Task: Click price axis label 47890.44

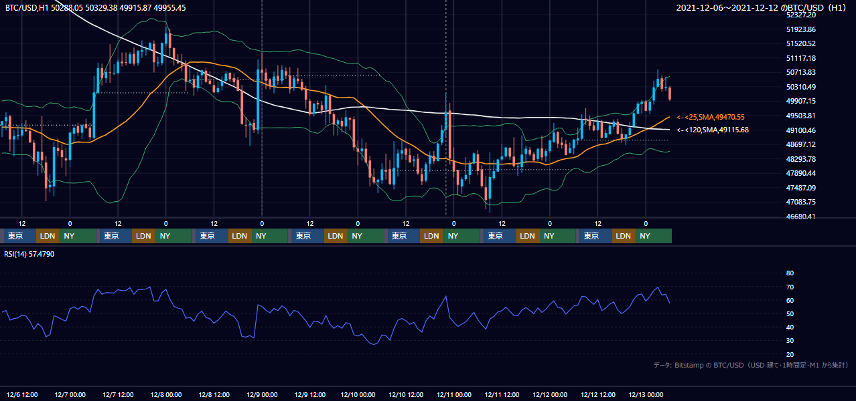Action: pos(800,173)
